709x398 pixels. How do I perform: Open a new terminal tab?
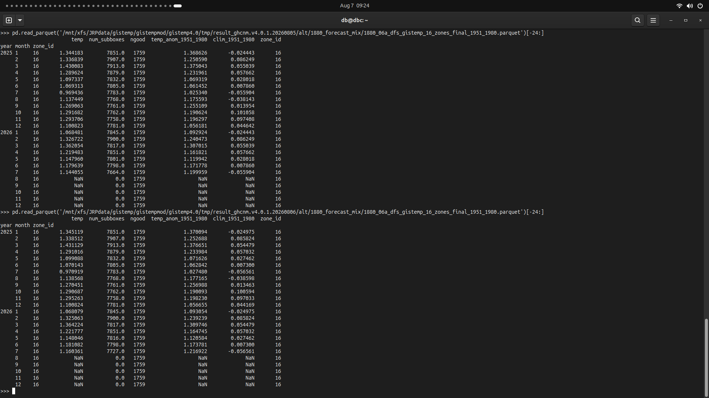point(9,20)
